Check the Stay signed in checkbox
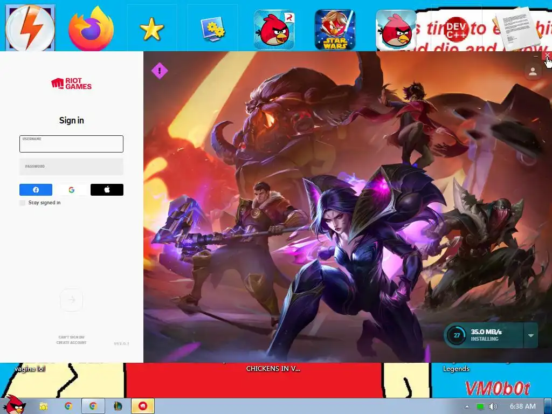 point(22,203)
